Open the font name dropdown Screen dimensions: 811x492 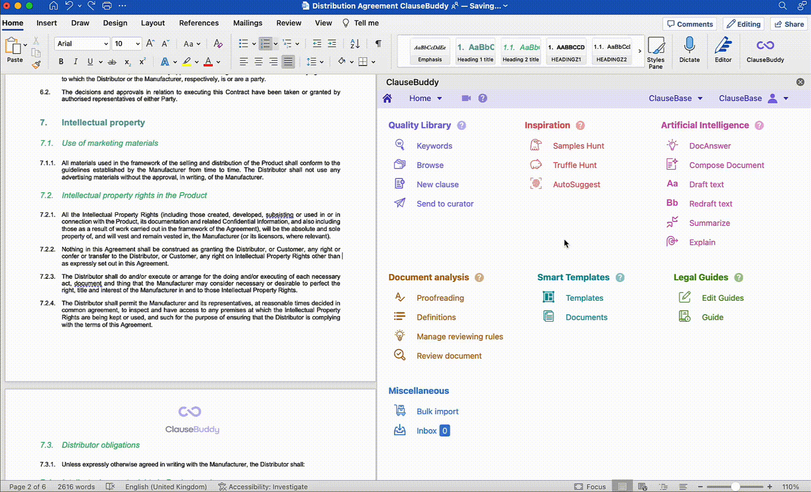[106, 44]
